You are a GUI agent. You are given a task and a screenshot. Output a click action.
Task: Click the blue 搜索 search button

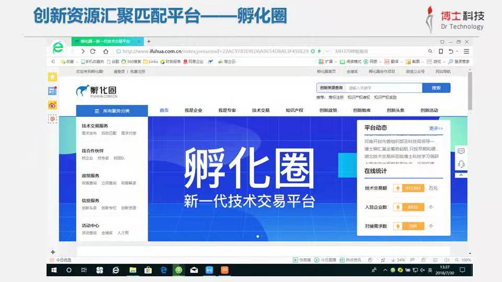point(436,88)
